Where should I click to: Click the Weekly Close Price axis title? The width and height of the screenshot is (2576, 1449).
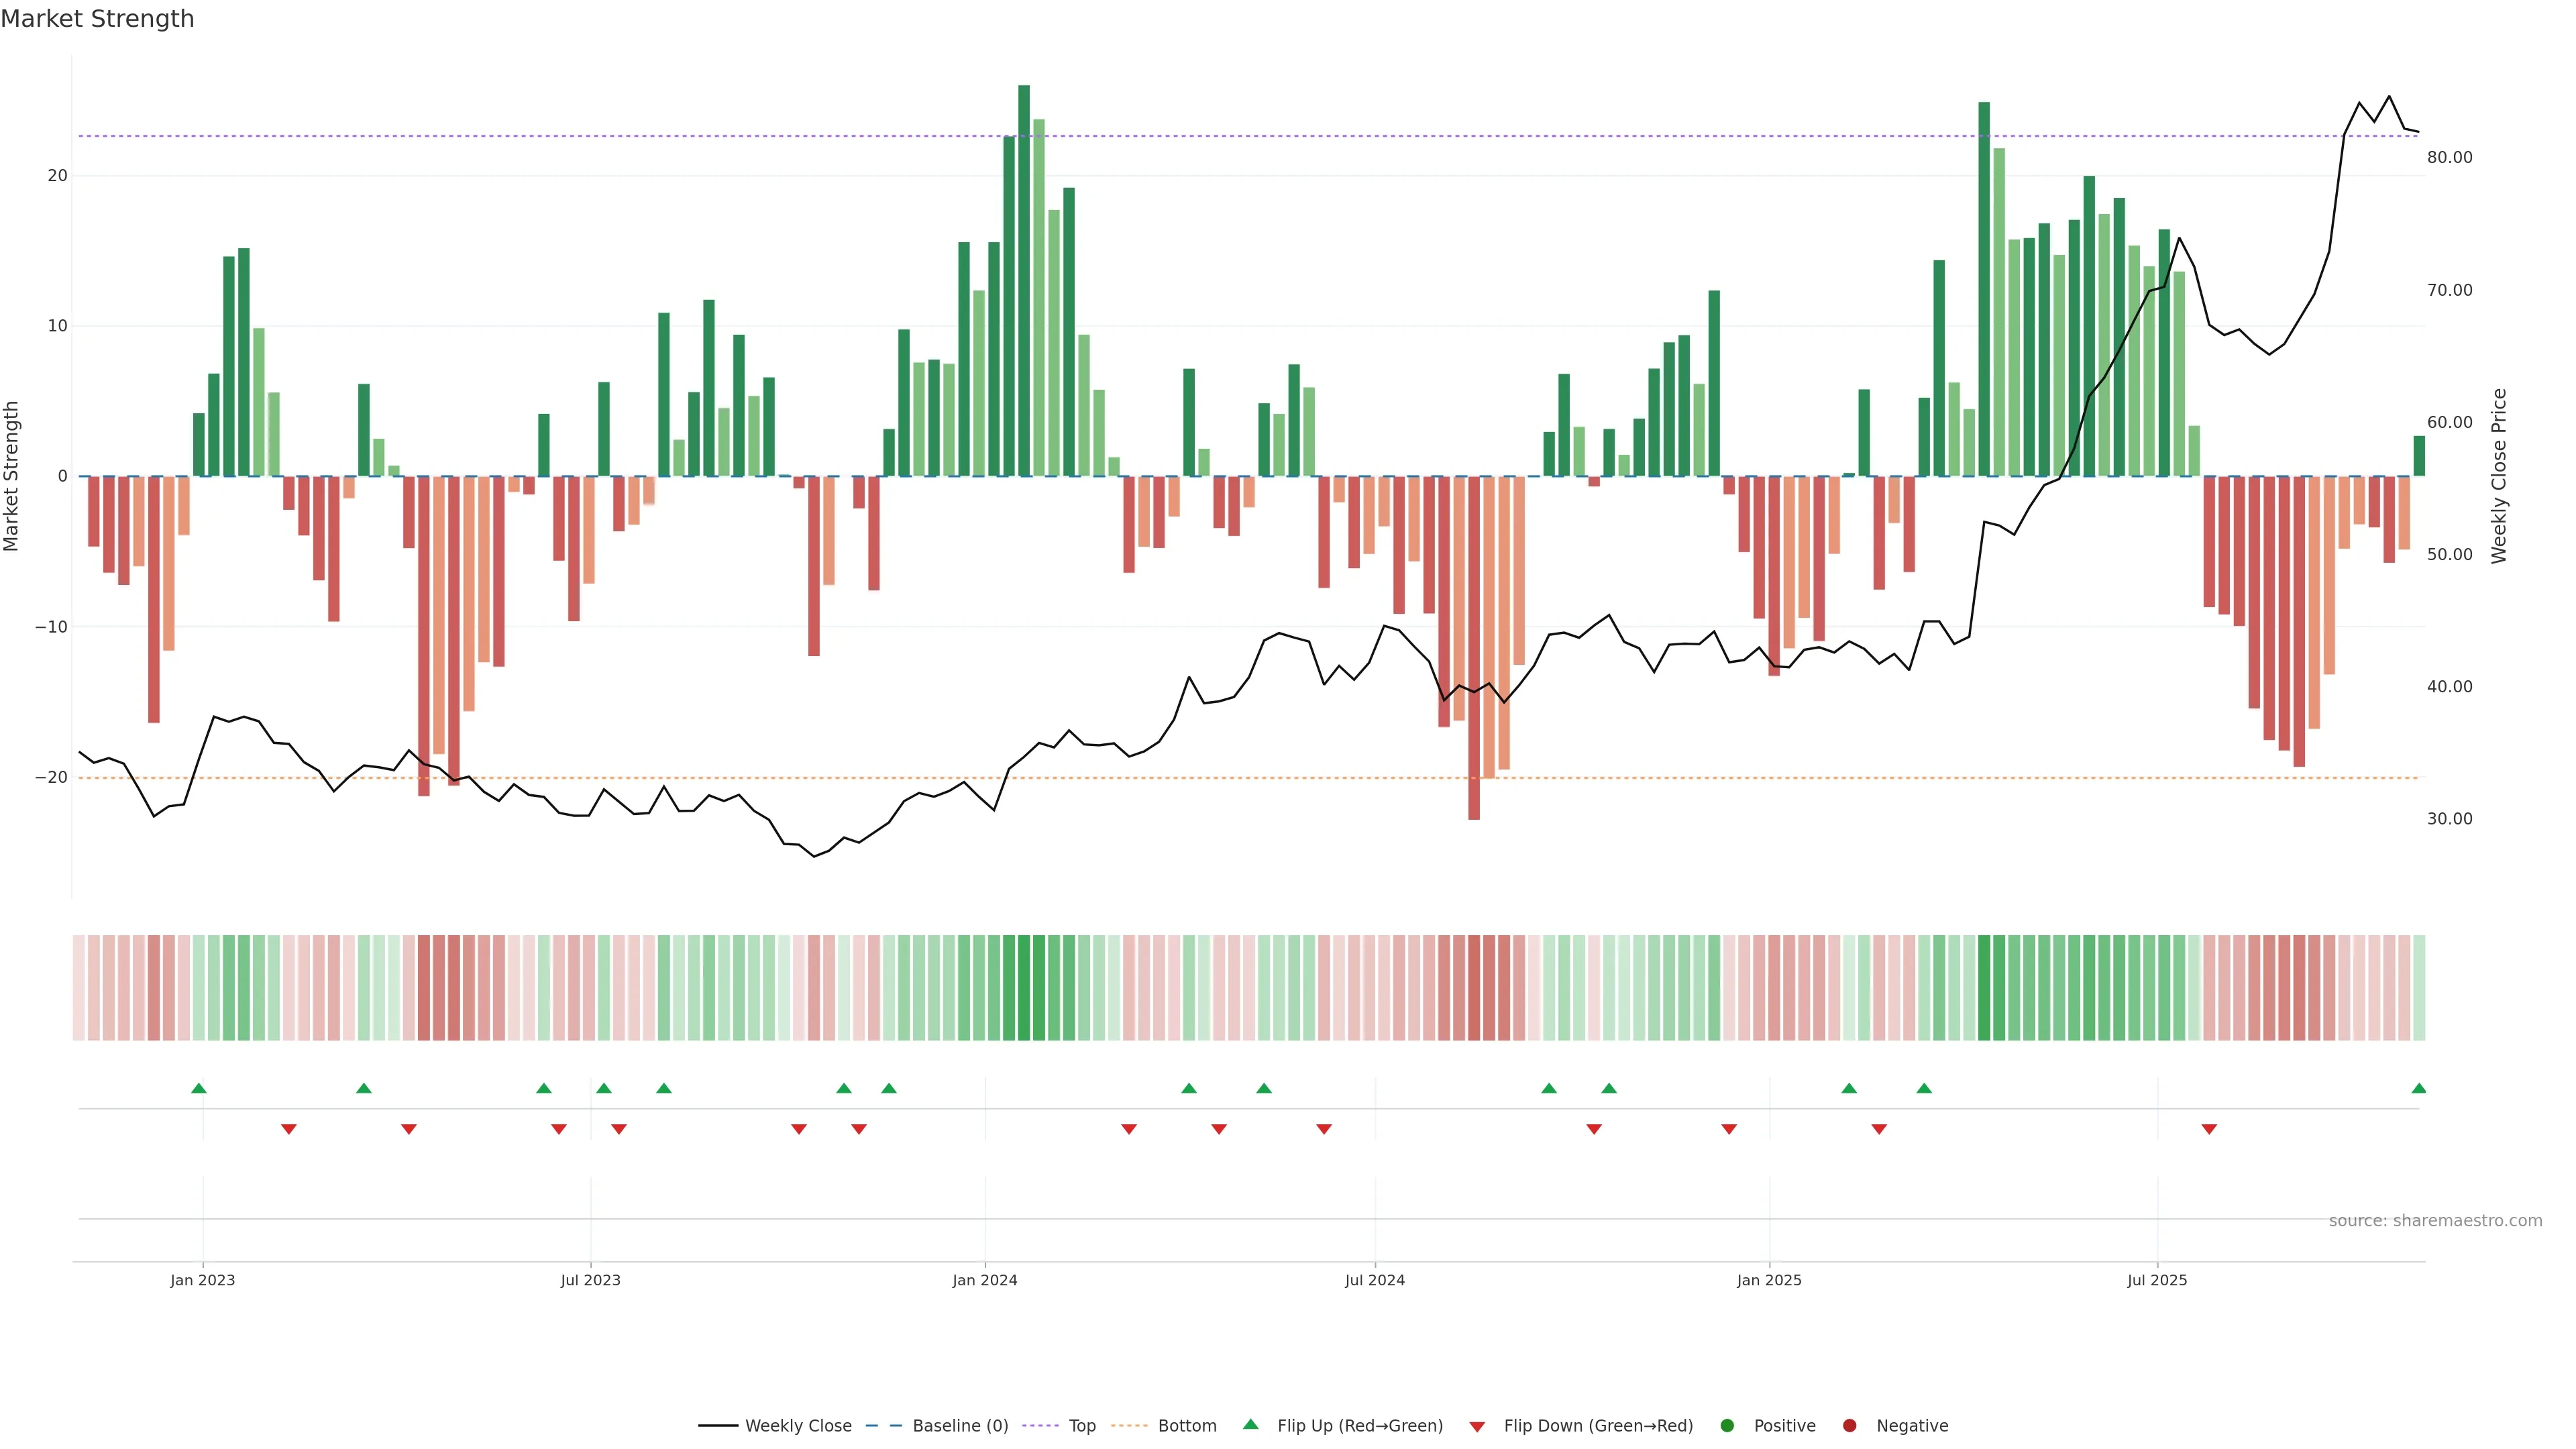(x=2499, y=476)
